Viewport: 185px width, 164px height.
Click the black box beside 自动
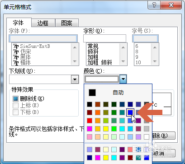92,93
